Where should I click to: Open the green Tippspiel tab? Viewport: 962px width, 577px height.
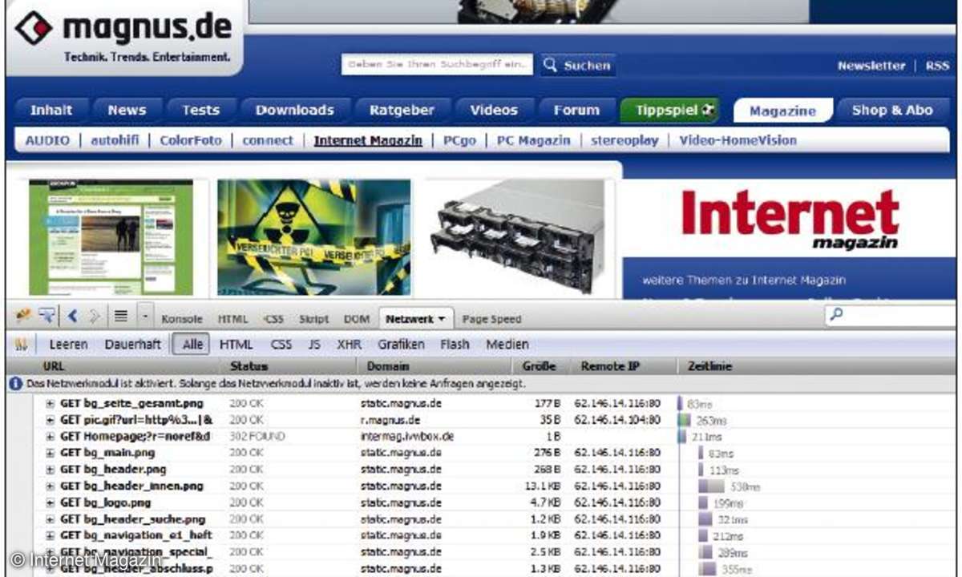[670, 111]
